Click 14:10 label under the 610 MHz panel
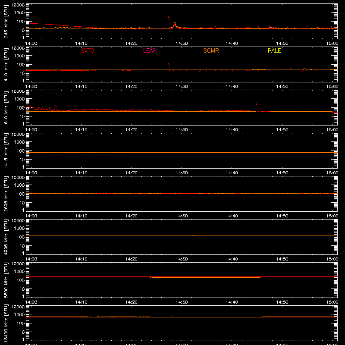345x345 pixels. click(81, 130)
